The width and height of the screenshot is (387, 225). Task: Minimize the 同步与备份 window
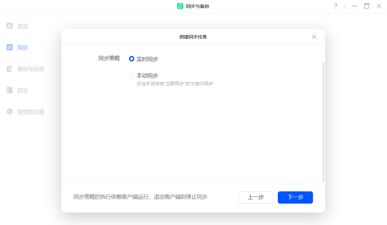click(354, 6)
